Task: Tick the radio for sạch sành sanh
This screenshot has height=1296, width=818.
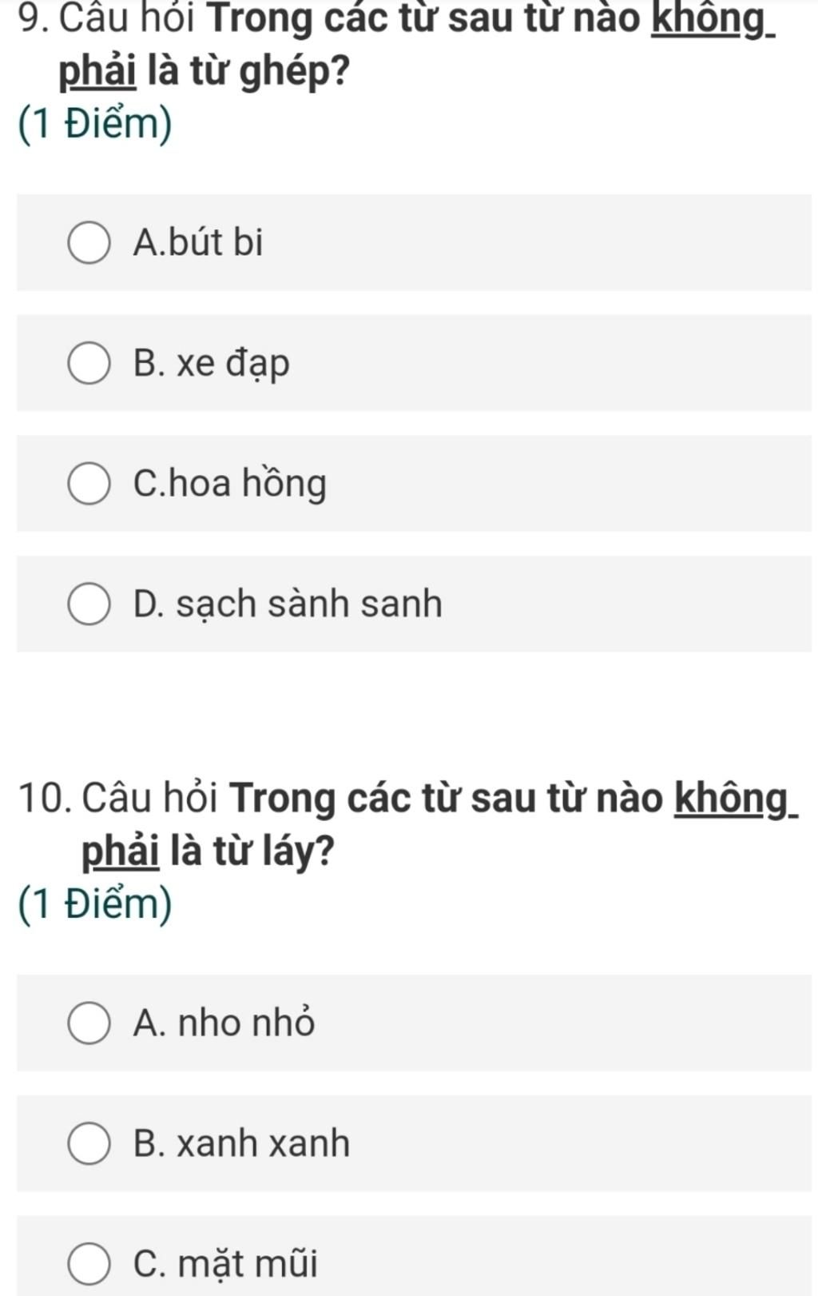Action: 89,604
